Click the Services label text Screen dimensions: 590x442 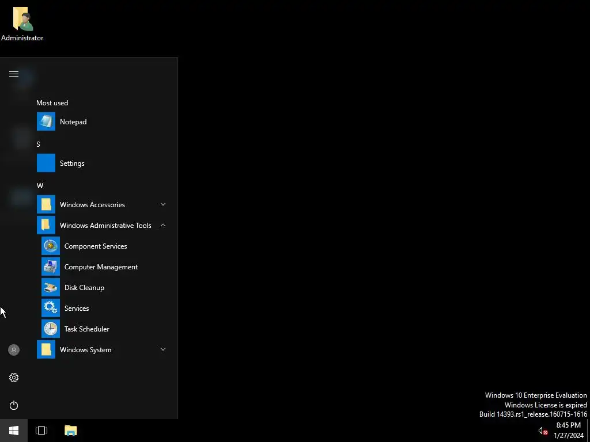(x=77, y=308)
